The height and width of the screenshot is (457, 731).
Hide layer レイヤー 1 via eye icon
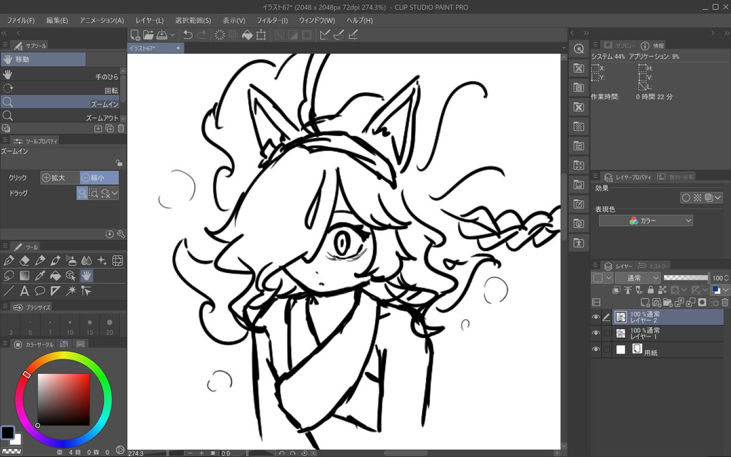point(596,333)
